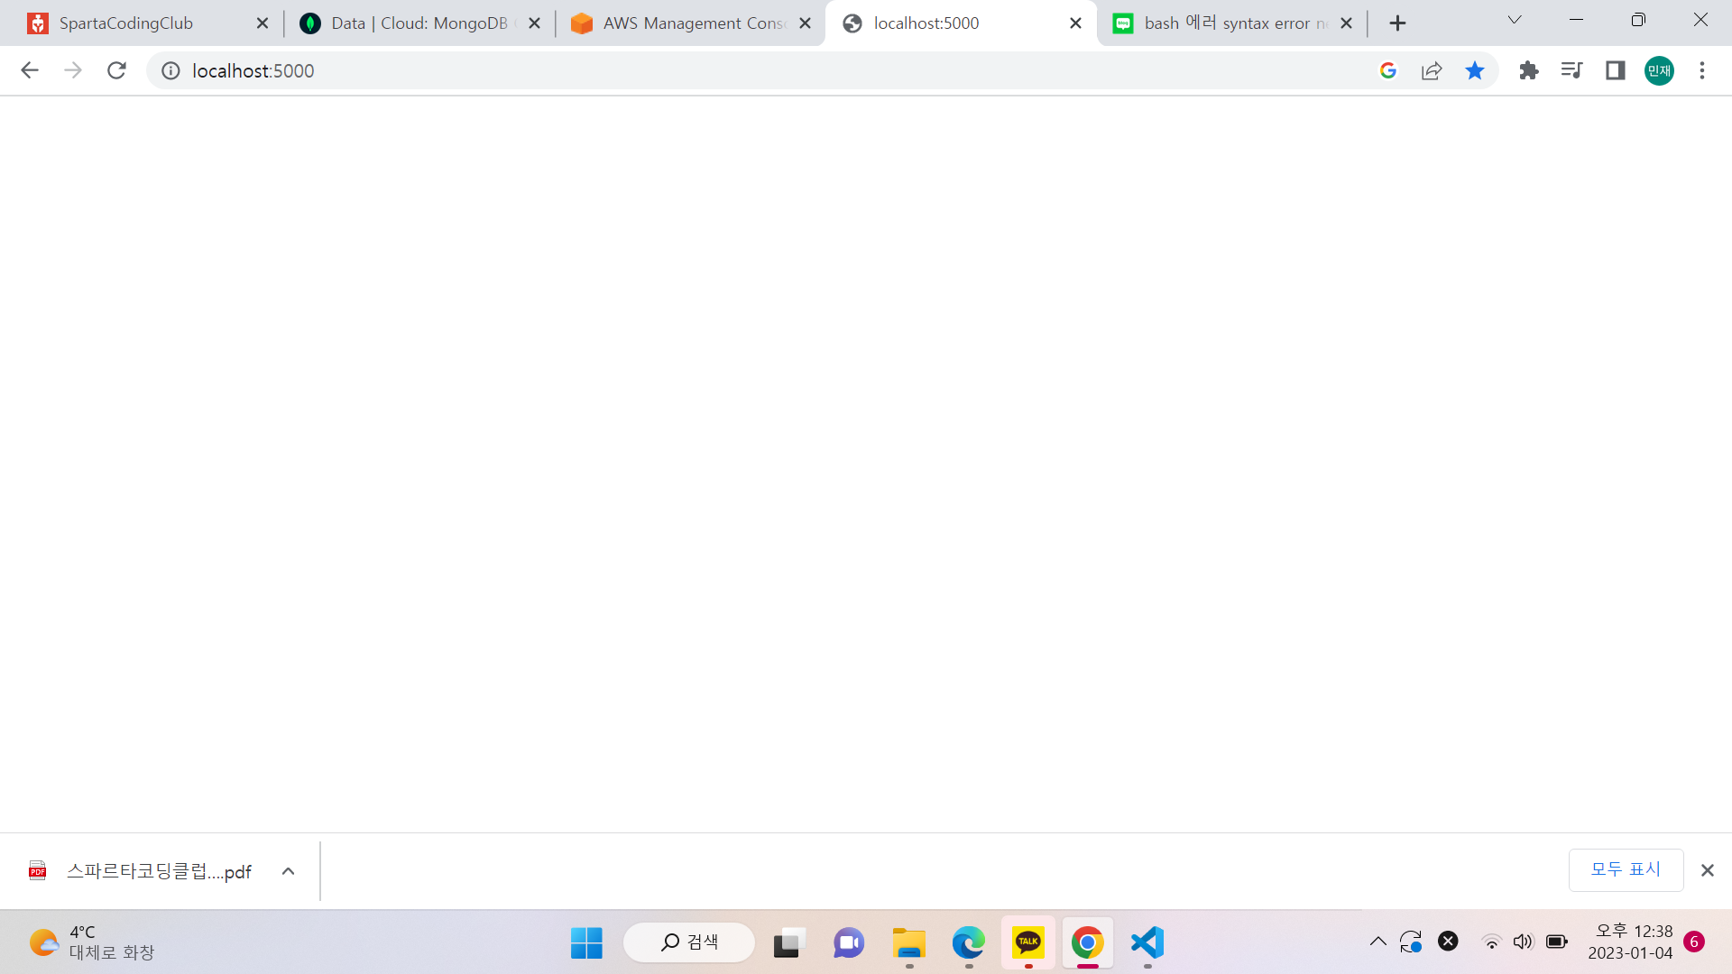
Task: Toggle the bookmark star
Action: pyautogui.click(x=1475, y=70)
